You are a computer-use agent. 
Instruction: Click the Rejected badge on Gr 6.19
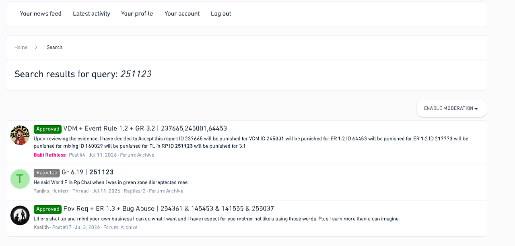pos(47,173)
